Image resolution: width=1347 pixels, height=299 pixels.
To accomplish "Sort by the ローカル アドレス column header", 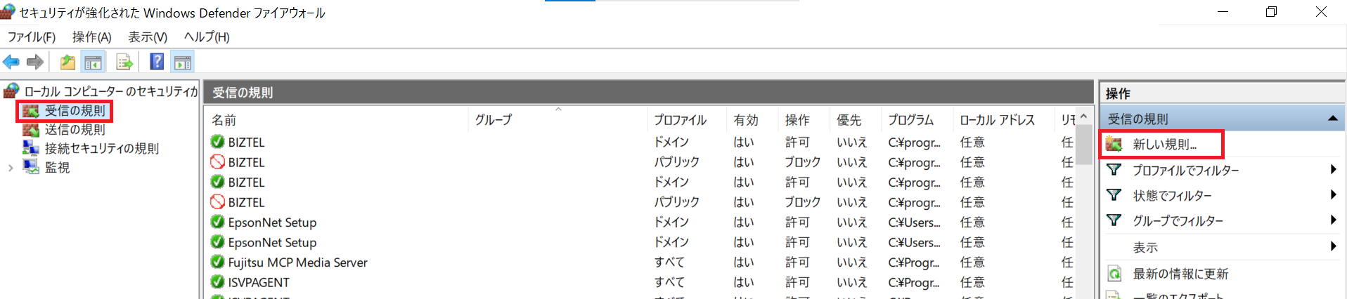I will [x=1003, y=120].
